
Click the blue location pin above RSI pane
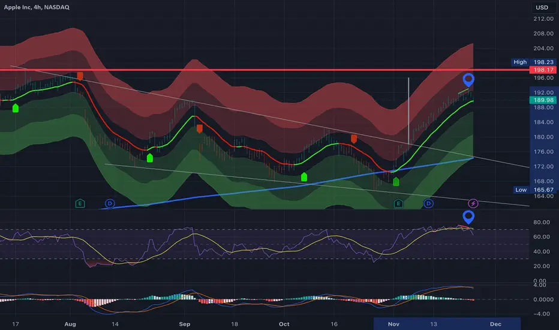[x=468, y=217]
